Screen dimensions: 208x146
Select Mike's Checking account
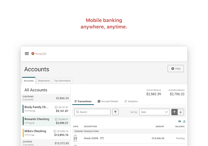(x=45, y=133)
